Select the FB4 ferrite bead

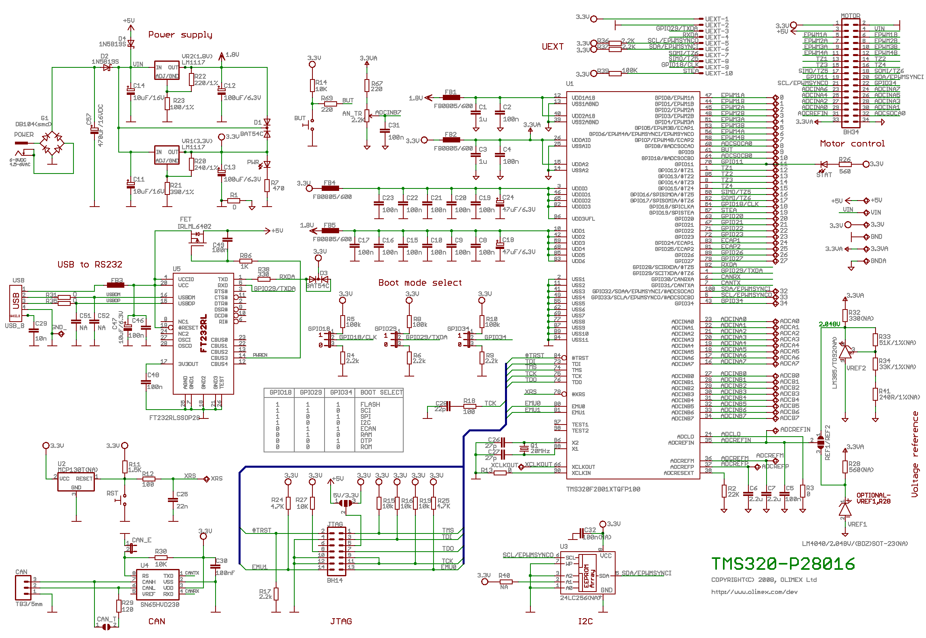click(x=330, y=188)
